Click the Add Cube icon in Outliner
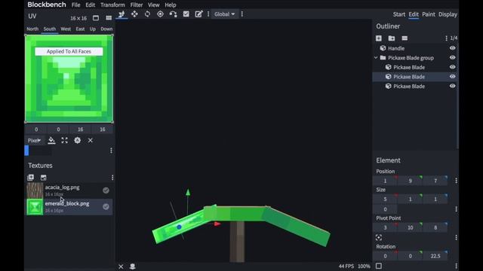Screen dimensions: 483x271 [379, 38]
